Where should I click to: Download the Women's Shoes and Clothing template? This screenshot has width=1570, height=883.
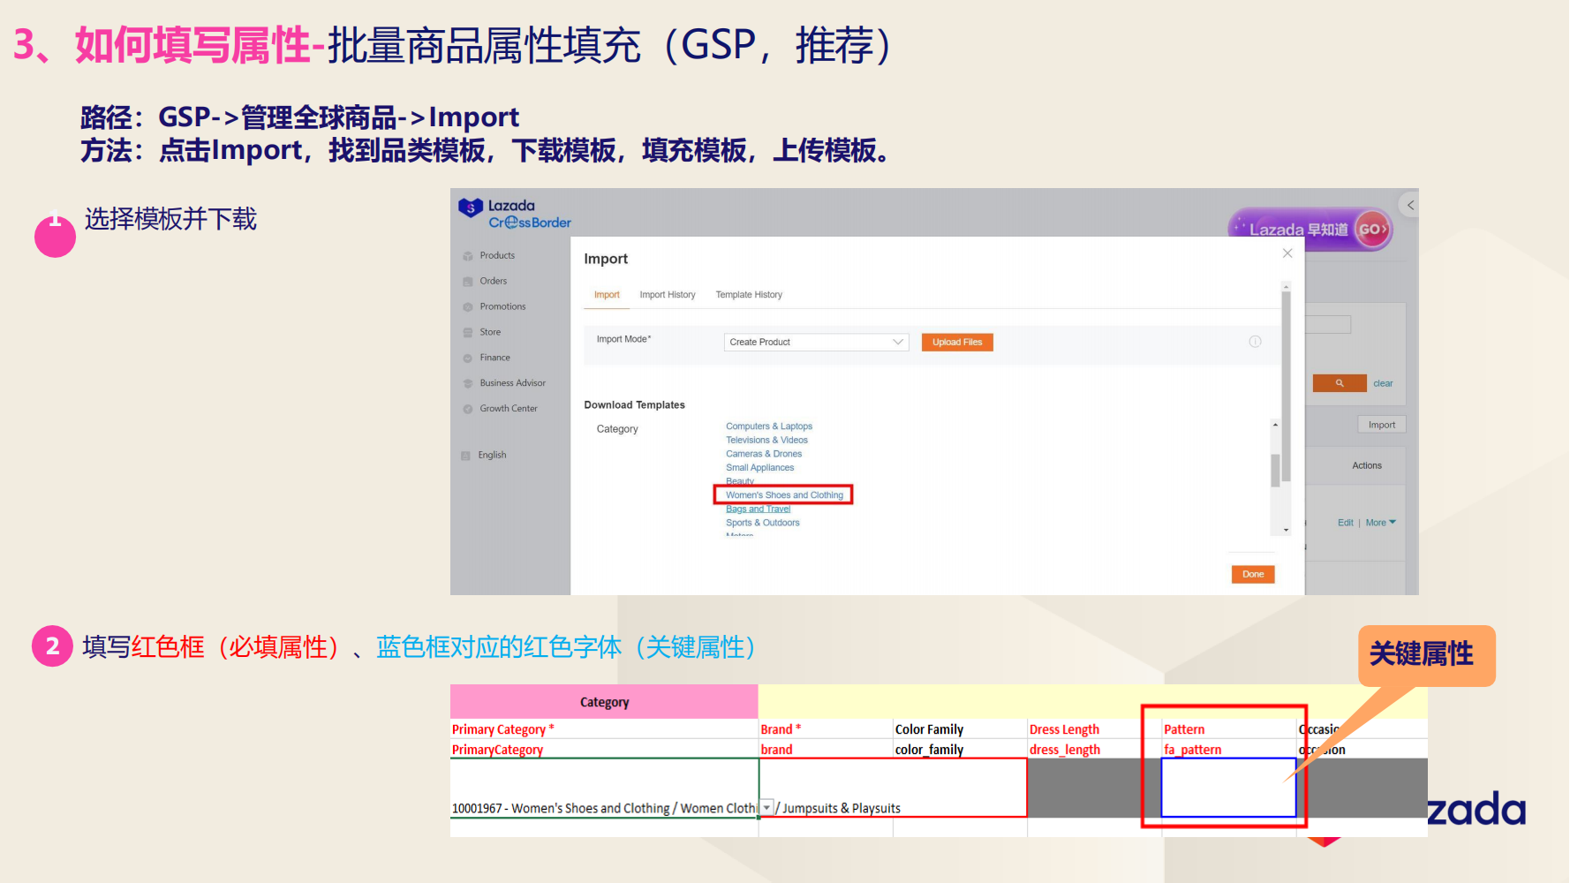[x=783, y=494]
